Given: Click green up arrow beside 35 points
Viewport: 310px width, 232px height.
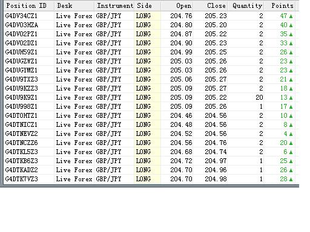Looking at the screenshot, I should pos(291,34).
